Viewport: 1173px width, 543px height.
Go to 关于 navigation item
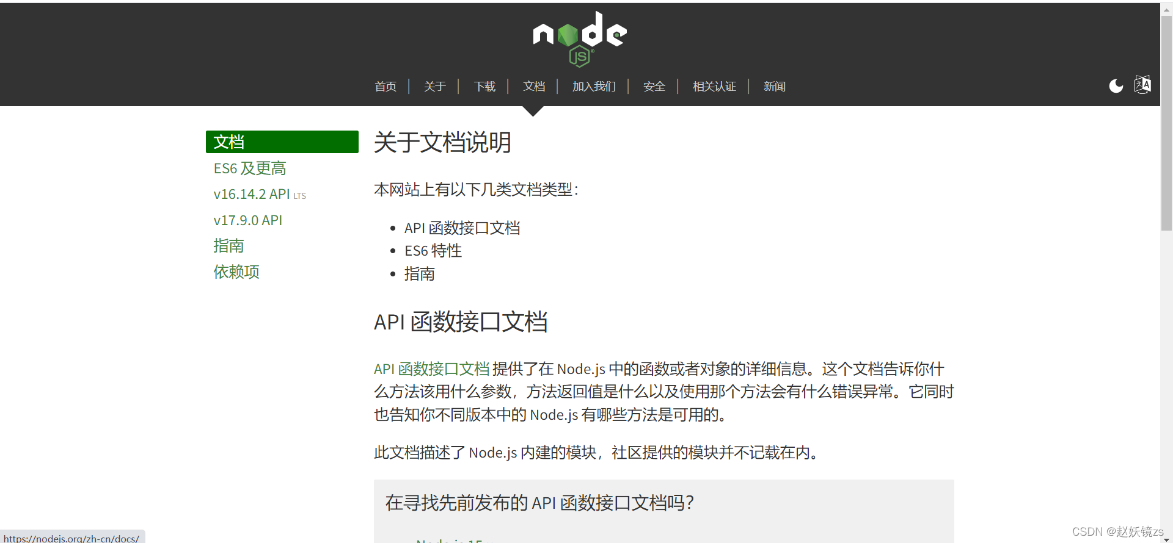(x=435, y=87)
